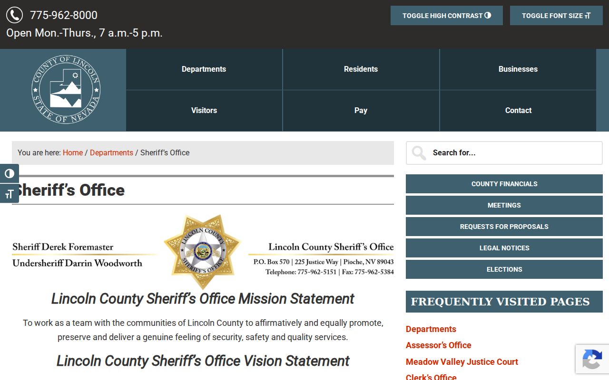This screenshot has width=609, height=380.
Task: Open the Businesses menu
Action: pyautogui.click(x=518, y=69)
